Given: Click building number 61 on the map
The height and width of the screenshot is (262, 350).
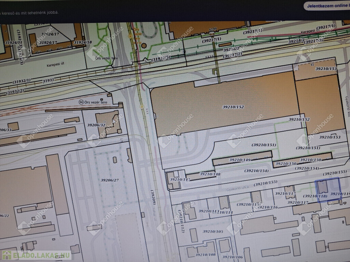Looking at the screenshot, I should [x=312, y=64].
